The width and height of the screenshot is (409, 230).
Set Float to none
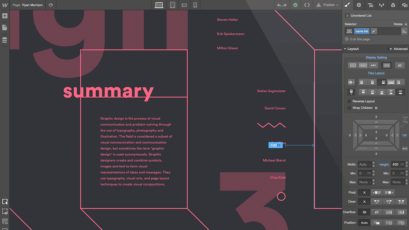click(364, 193)
